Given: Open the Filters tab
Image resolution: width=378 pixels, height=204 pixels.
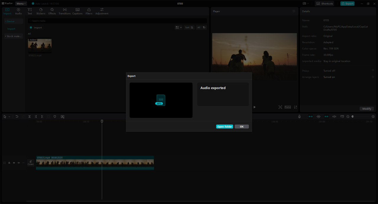Looking at the screenshot, I should coord(89,11).
